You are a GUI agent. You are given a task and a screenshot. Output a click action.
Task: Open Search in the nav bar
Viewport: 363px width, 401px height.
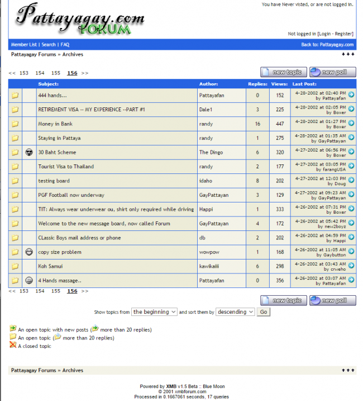[49, 45]
